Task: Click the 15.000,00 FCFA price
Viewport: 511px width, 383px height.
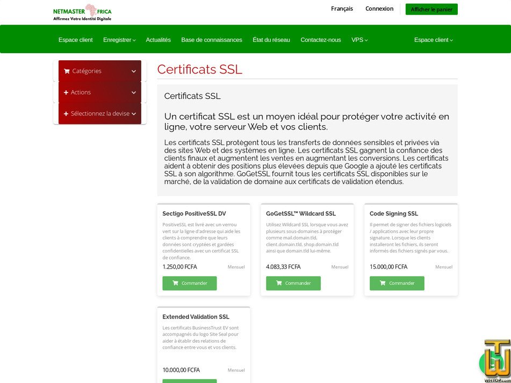Action: 388,267
